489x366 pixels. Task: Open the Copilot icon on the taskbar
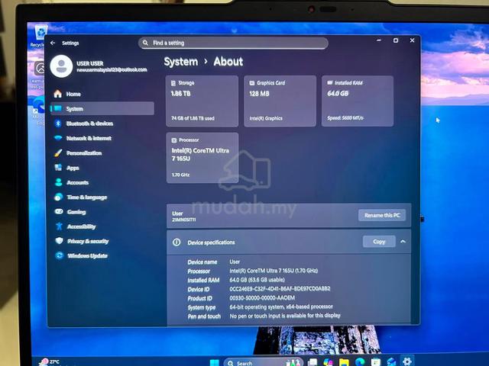328,362
